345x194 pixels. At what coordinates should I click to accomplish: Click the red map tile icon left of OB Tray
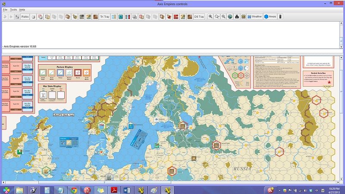click(x=176, y=17)
